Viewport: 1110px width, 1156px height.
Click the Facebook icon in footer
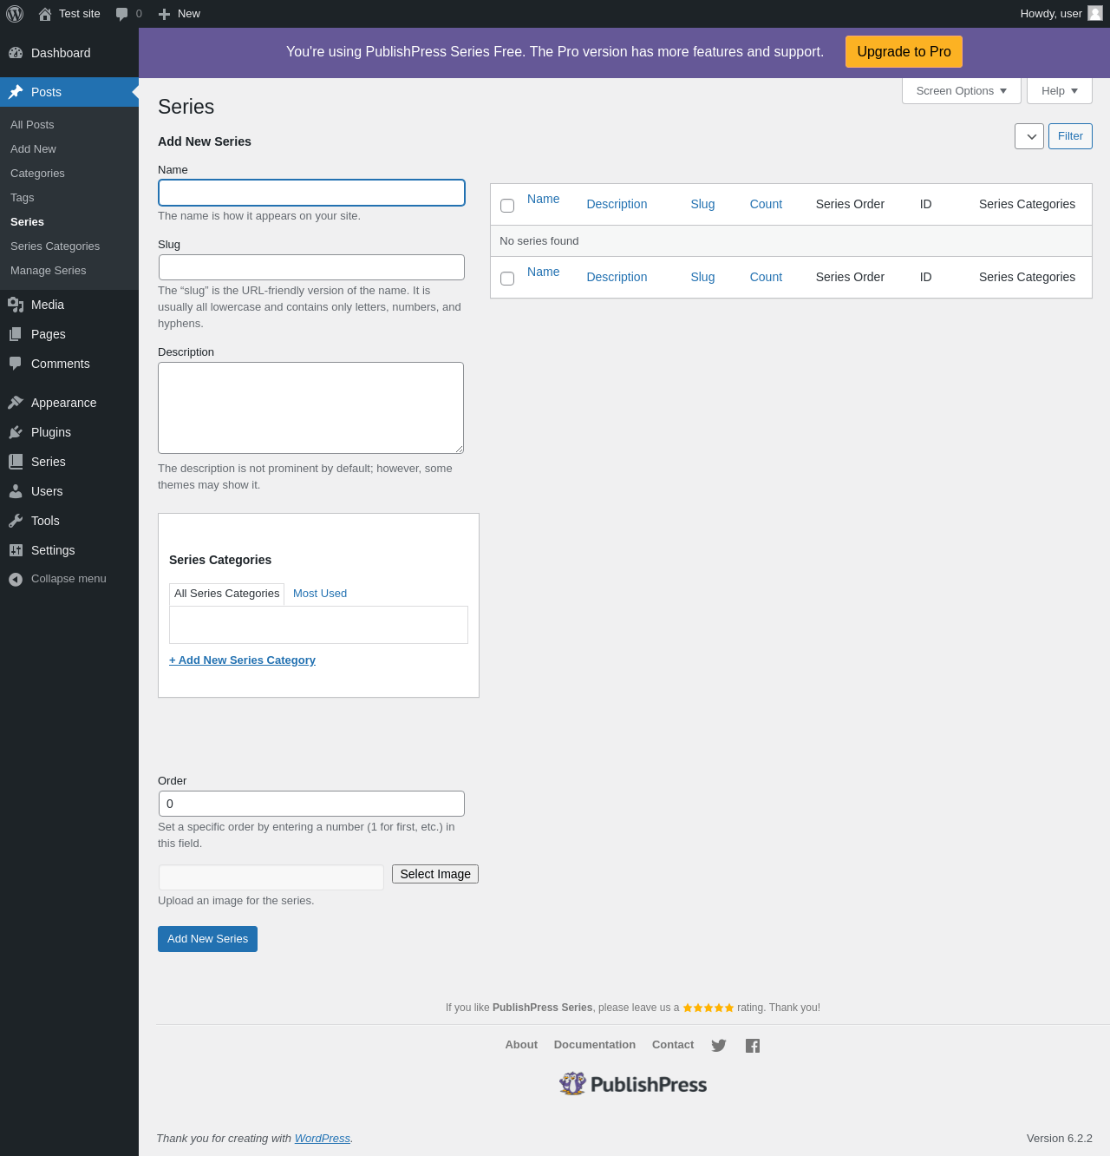(753, 1046)
